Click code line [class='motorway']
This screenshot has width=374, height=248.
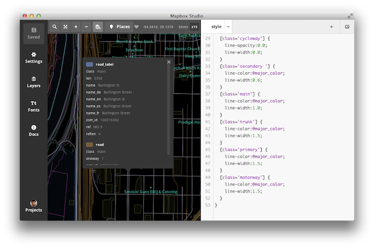point(245,177)
